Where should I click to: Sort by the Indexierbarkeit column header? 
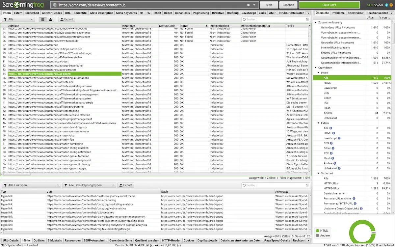[224, 26]
